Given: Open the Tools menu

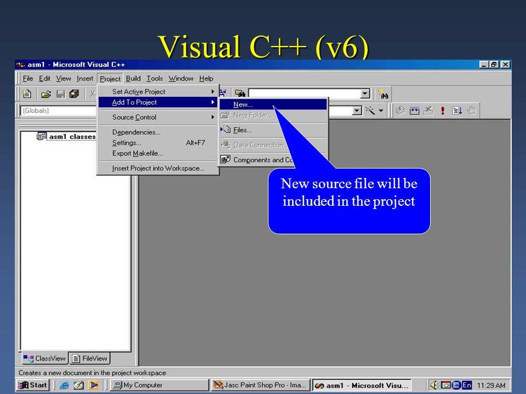Looking at the screenshot, I should tap(155, 78).
